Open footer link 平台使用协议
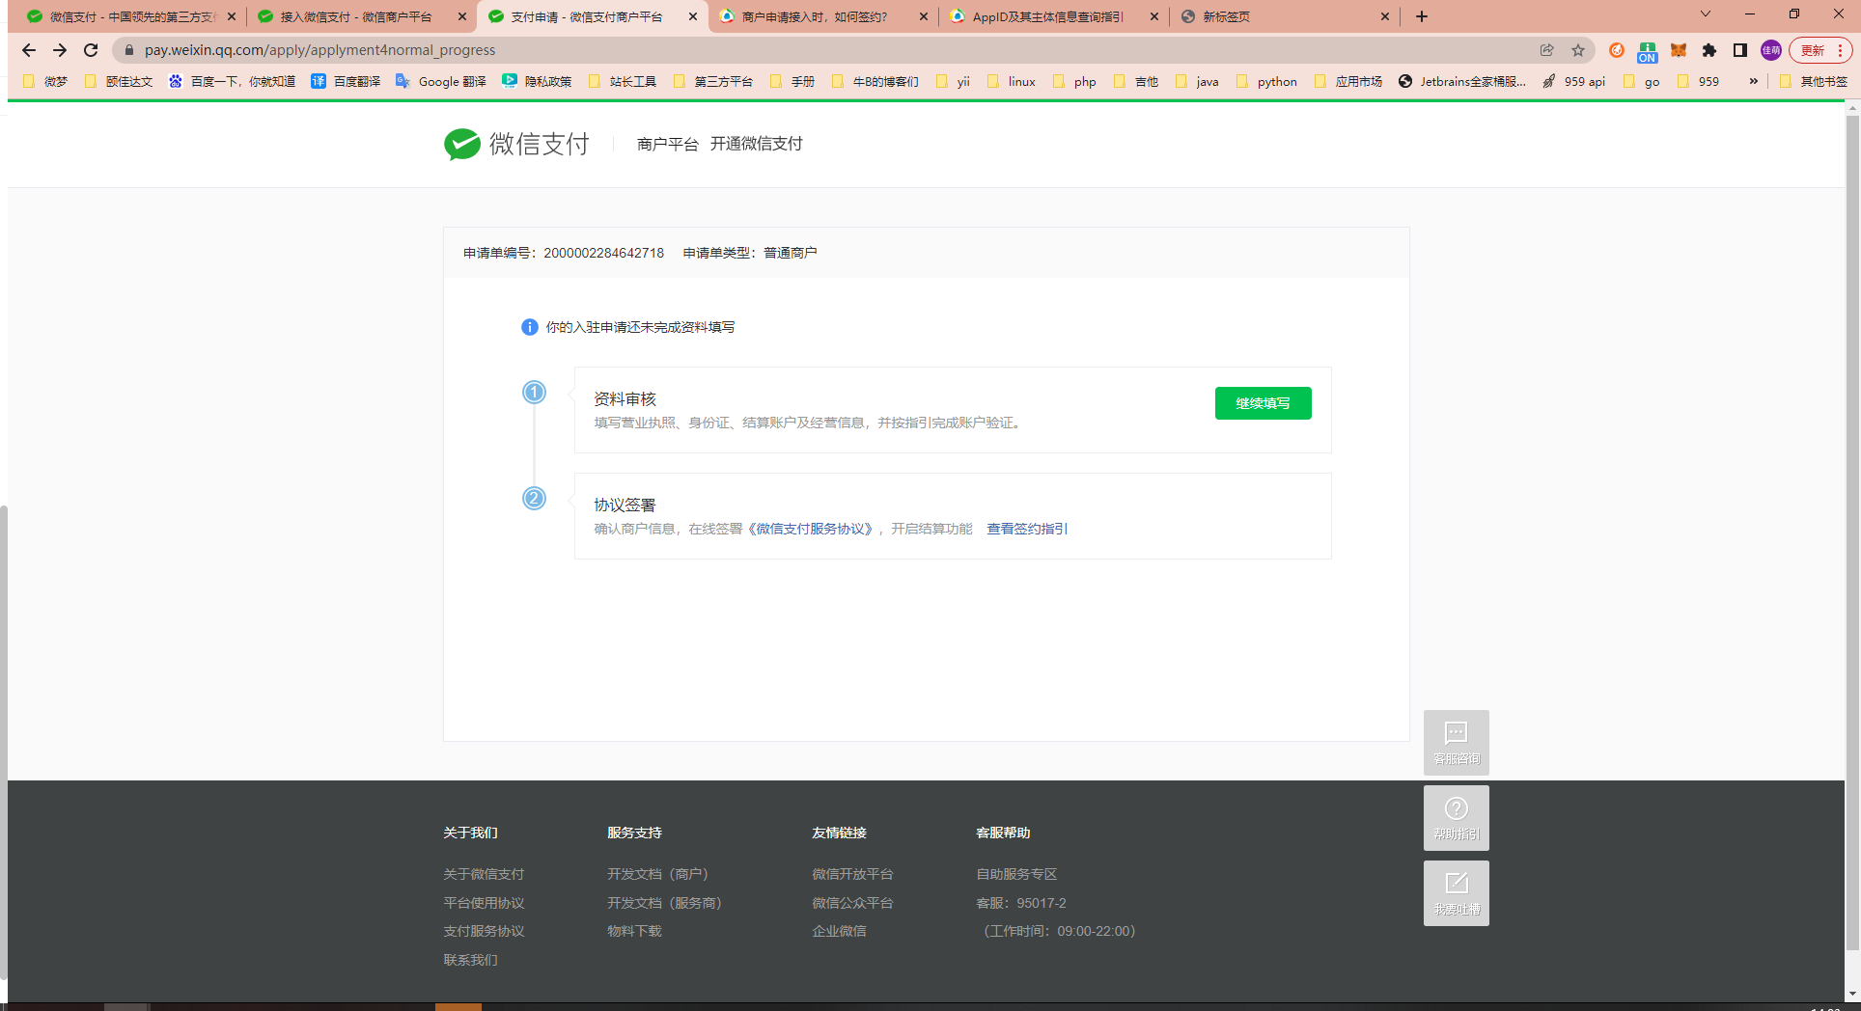The height and width of the screenshot is (1011, 1861). coord(484,903)
